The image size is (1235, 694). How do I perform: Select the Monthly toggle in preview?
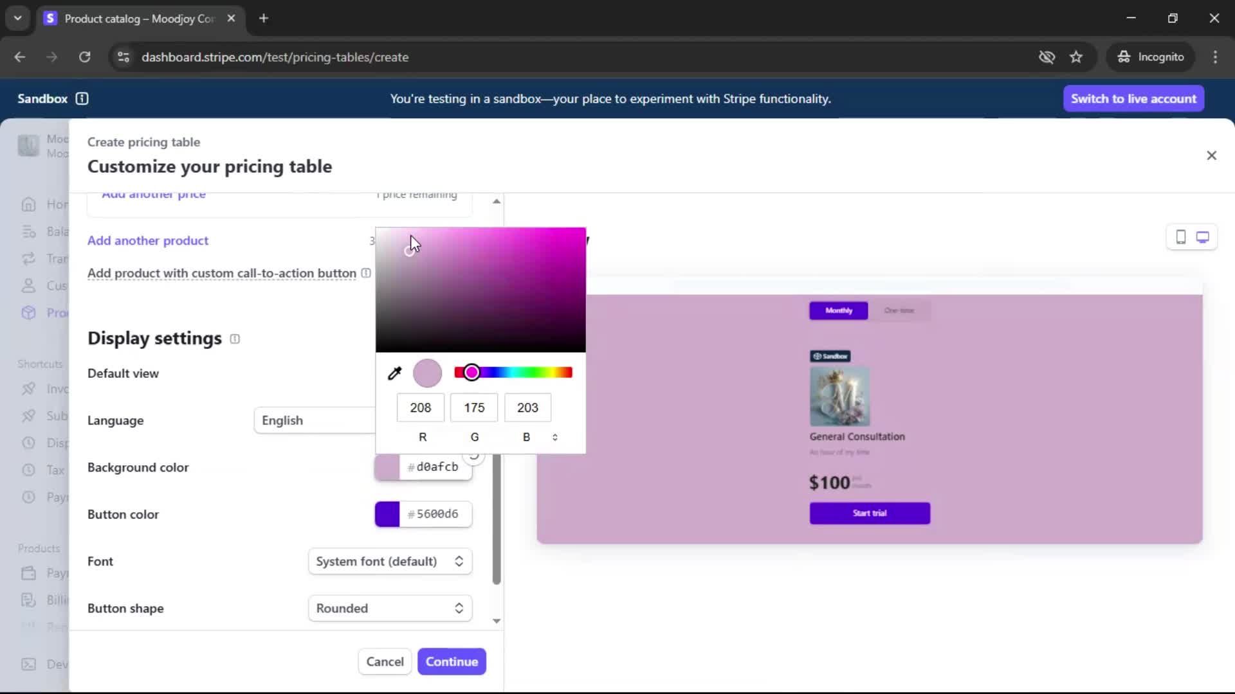[838, 310]
